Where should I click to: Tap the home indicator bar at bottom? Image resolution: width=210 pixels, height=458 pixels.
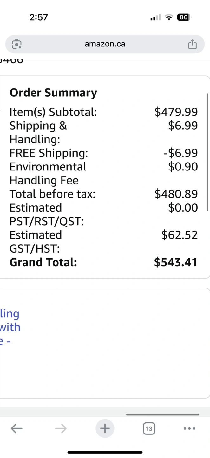tap(105, 452)
